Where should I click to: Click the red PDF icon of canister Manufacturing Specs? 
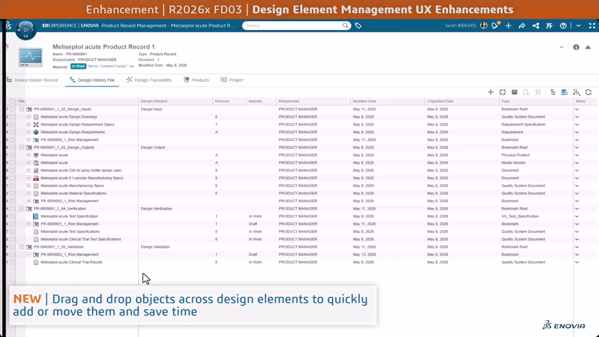36,178
